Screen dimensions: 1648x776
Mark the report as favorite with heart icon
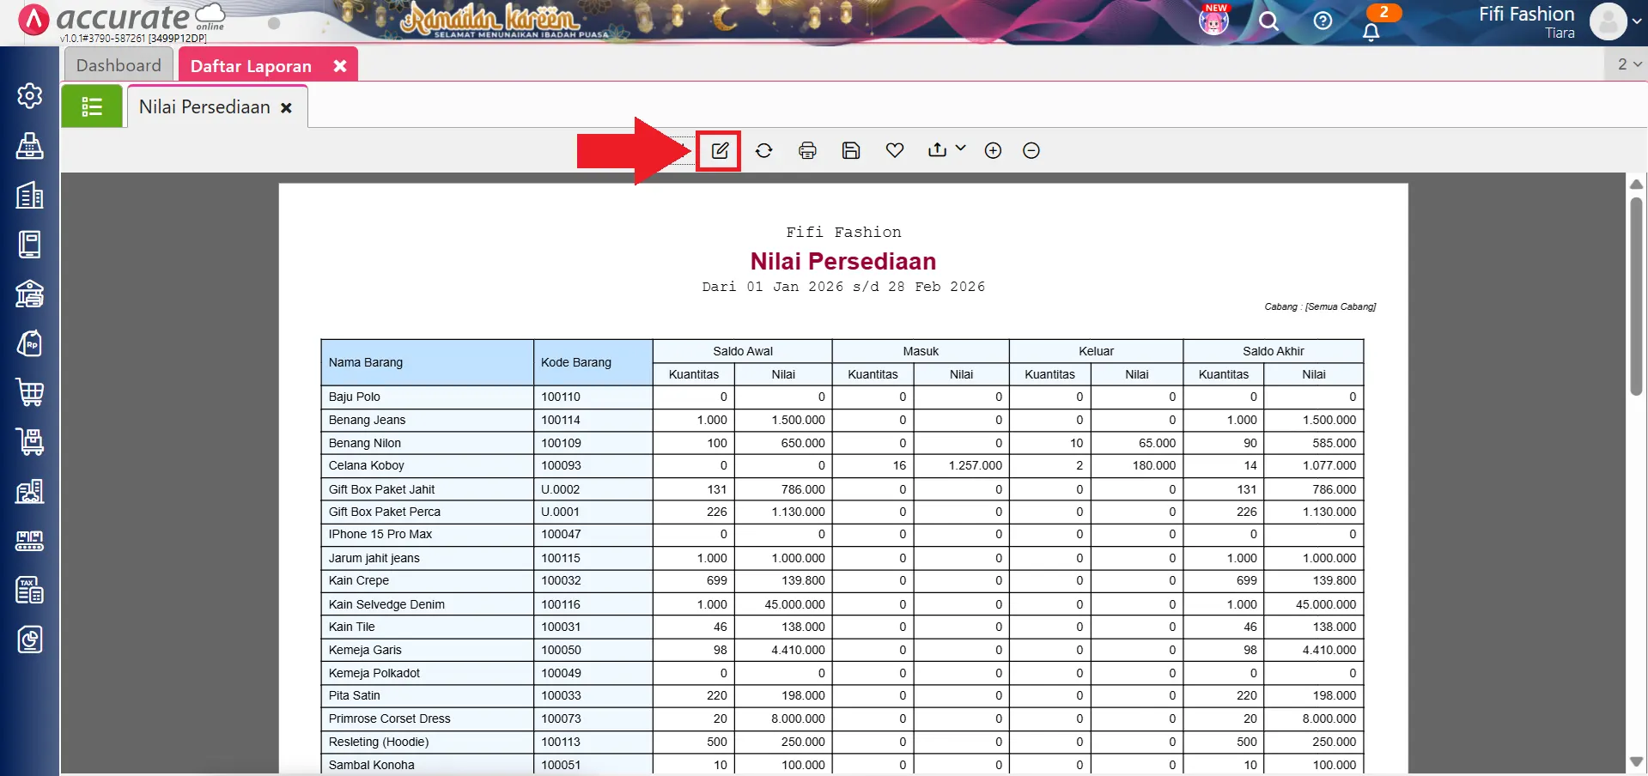(x=894, y=150)
